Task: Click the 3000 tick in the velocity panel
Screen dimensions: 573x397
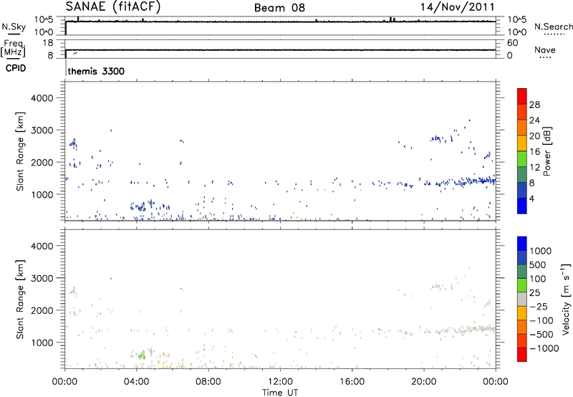Action: [x=42, y=278]
